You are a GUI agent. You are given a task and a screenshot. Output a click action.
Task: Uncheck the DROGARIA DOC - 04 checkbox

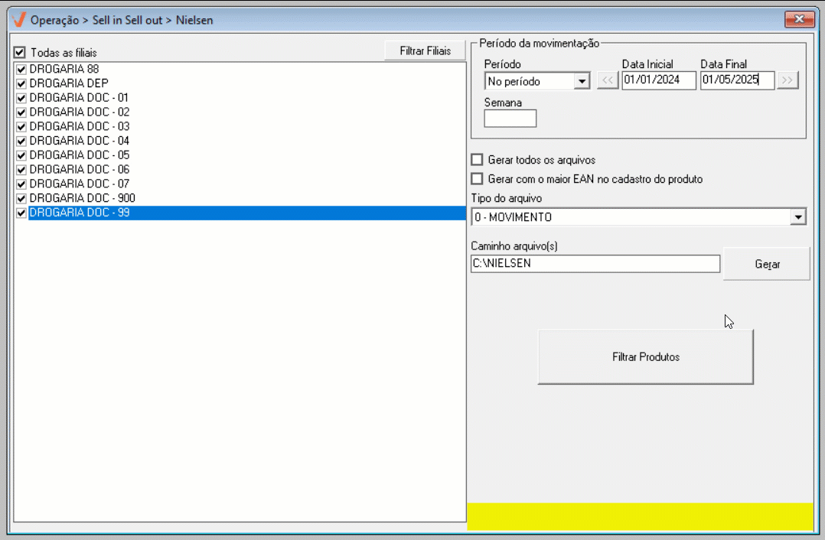pos(21,141)
